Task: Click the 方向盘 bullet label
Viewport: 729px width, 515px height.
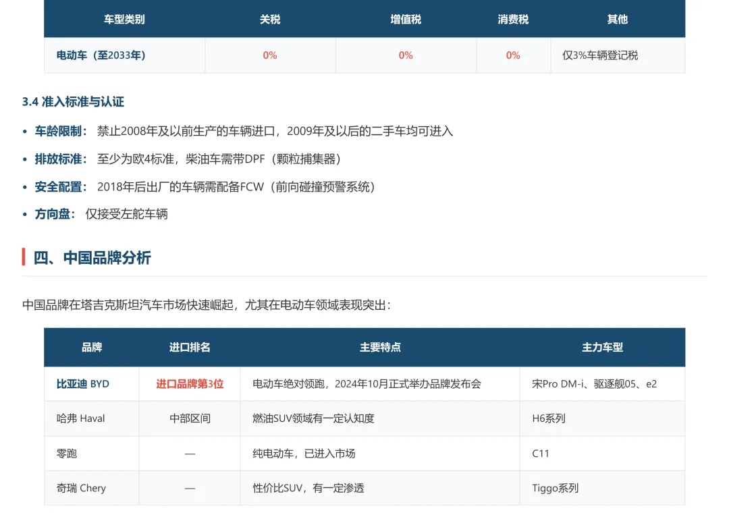Action: 55,214
